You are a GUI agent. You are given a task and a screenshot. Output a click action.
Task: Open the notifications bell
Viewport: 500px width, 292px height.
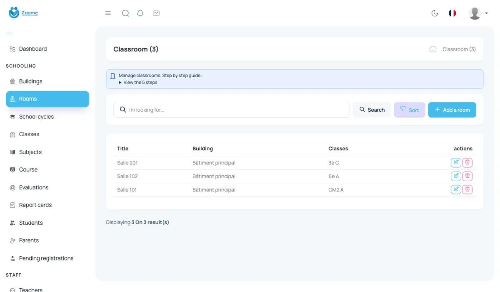click(140, 13)
